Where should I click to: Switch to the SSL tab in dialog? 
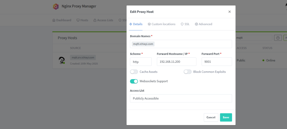click(x=185, y=24)
